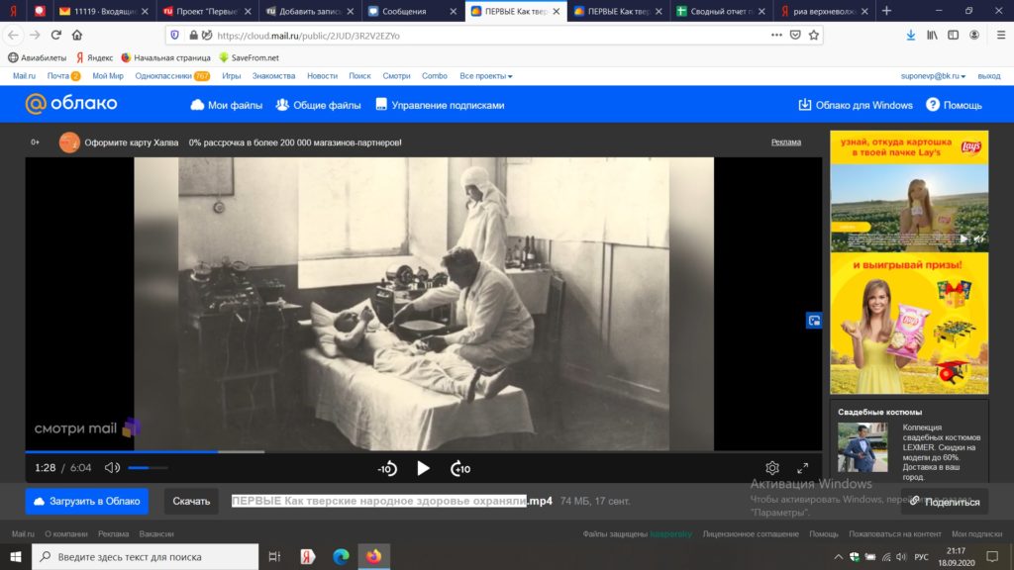Rewind the video 10 seconds
Viewport: 1014px width, 570px height.
387,466
